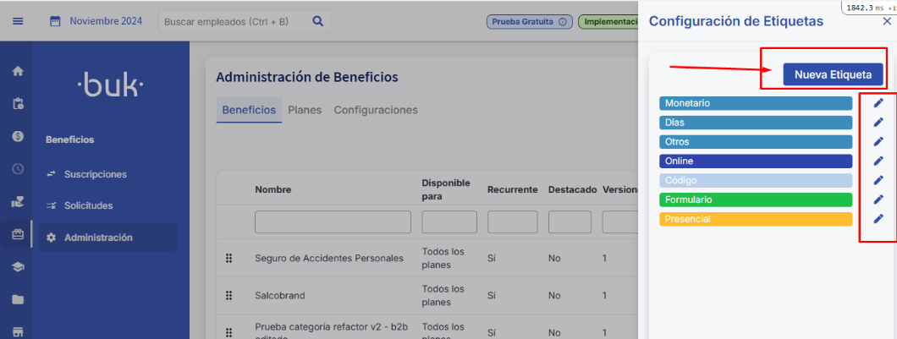Select the Presencial yellow tag swatch
897x339 pixels.
point(756,219)
